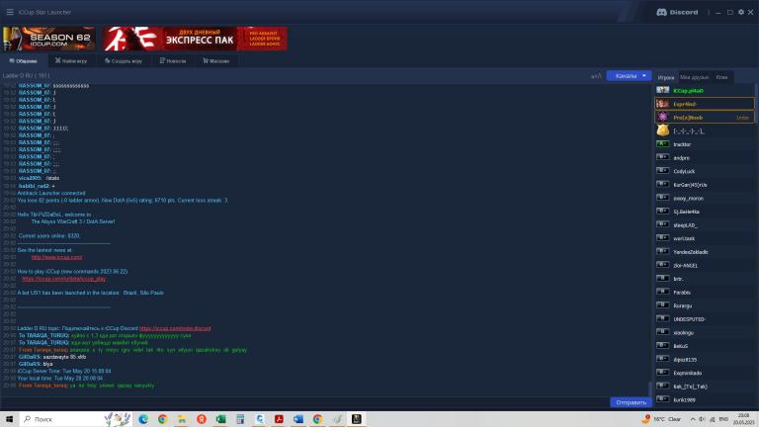The height and width of the screenshot is (431, 759).
Task: Select player zlor-ANGEL in the list
Action: tap(705, 265)
